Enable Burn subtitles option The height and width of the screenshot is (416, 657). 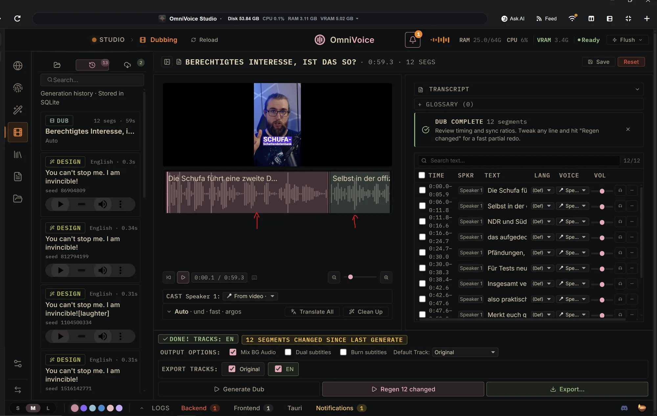coord(343,352)
